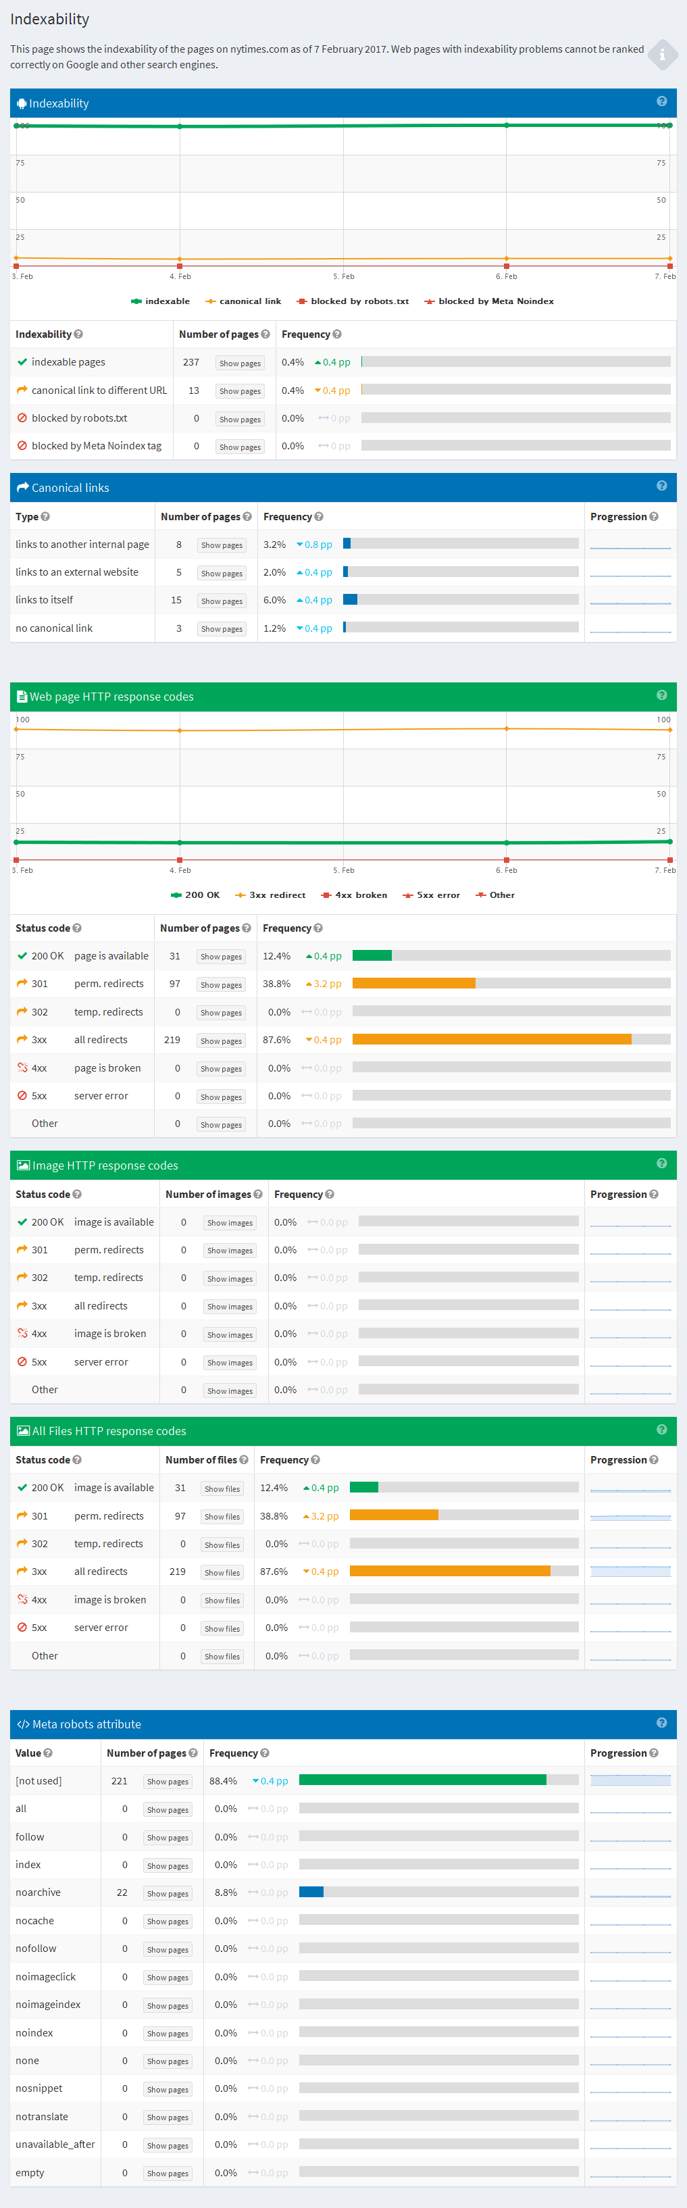This screenshot has height=2208, width=687.
Task: Toggle 3xx redirect series in chart legend
Action: point(270,895)
